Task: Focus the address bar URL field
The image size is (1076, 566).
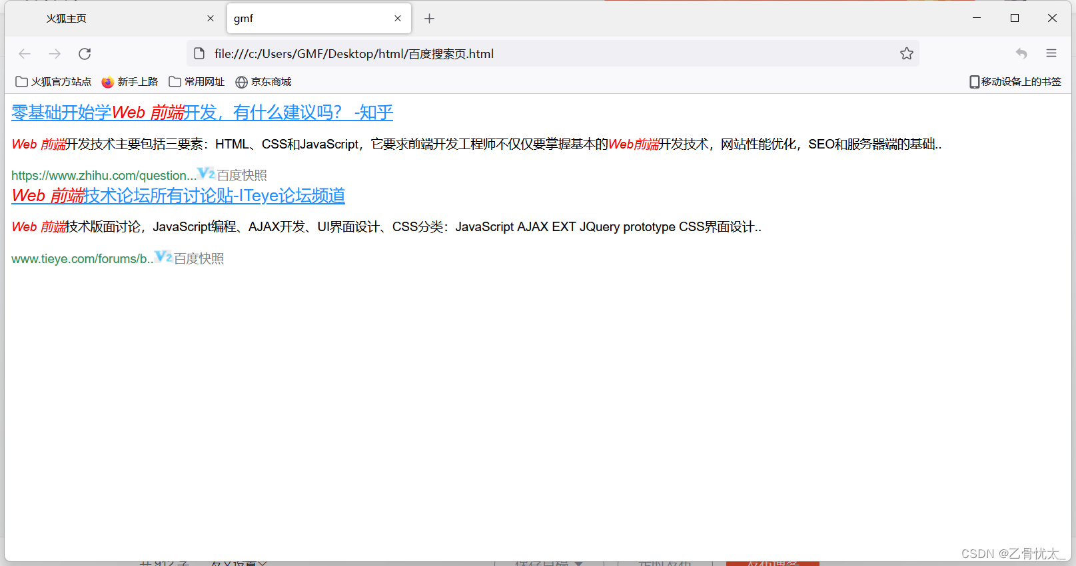Action: 553,54
